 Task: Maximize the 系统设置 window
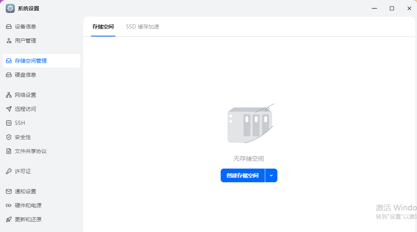click(x=392, y=8)
